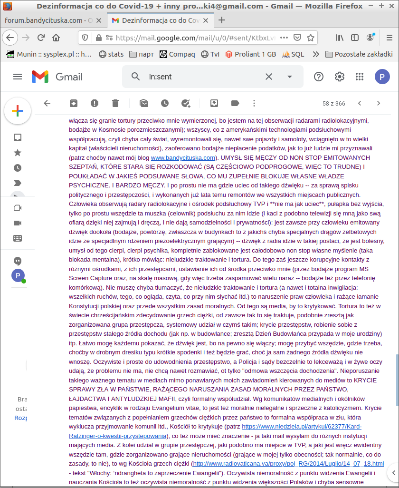Go back one page in Firefox
The height and width of the screenshot is (488, 399).
click(x=10, y=38)
